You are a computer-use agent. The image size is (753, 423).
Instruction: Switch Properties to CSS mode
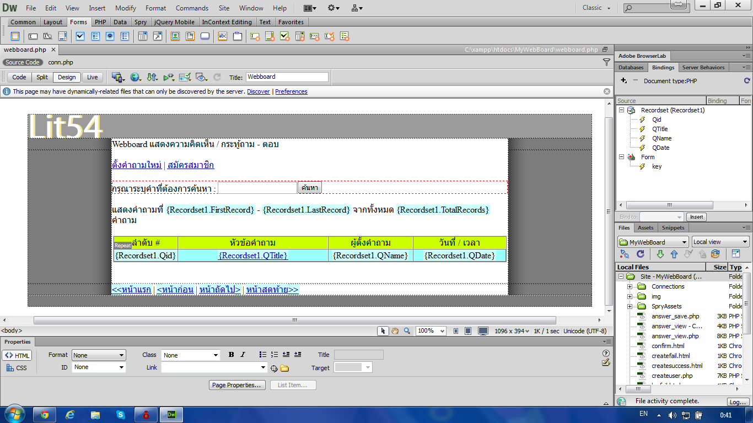click(17, 368)
